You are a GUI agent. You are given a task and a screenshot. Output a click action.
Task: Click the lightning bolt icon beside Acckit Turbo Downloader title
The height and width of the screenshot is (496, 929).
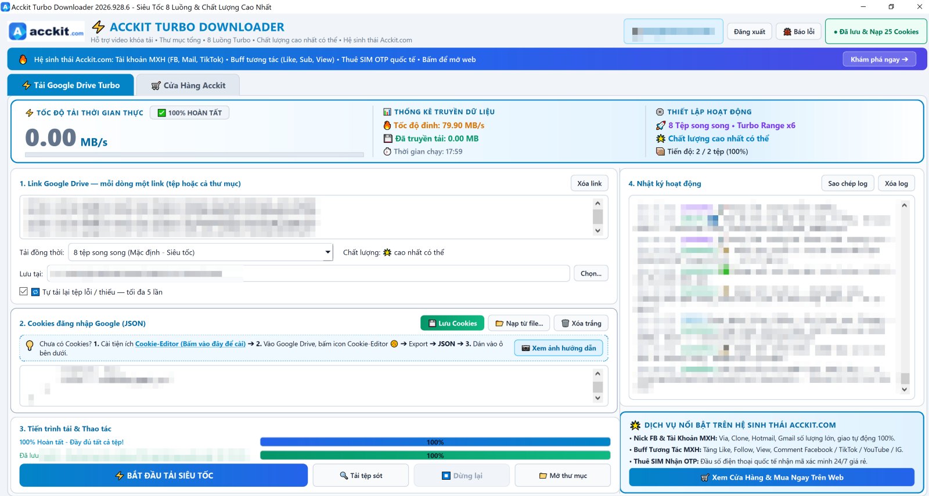[x=98, y=27]
